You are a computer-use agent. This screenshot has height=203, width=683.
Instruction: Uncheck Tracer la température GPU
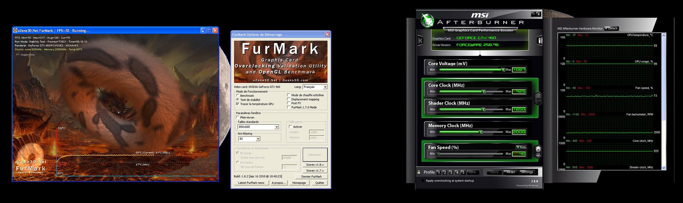(238, 104)
